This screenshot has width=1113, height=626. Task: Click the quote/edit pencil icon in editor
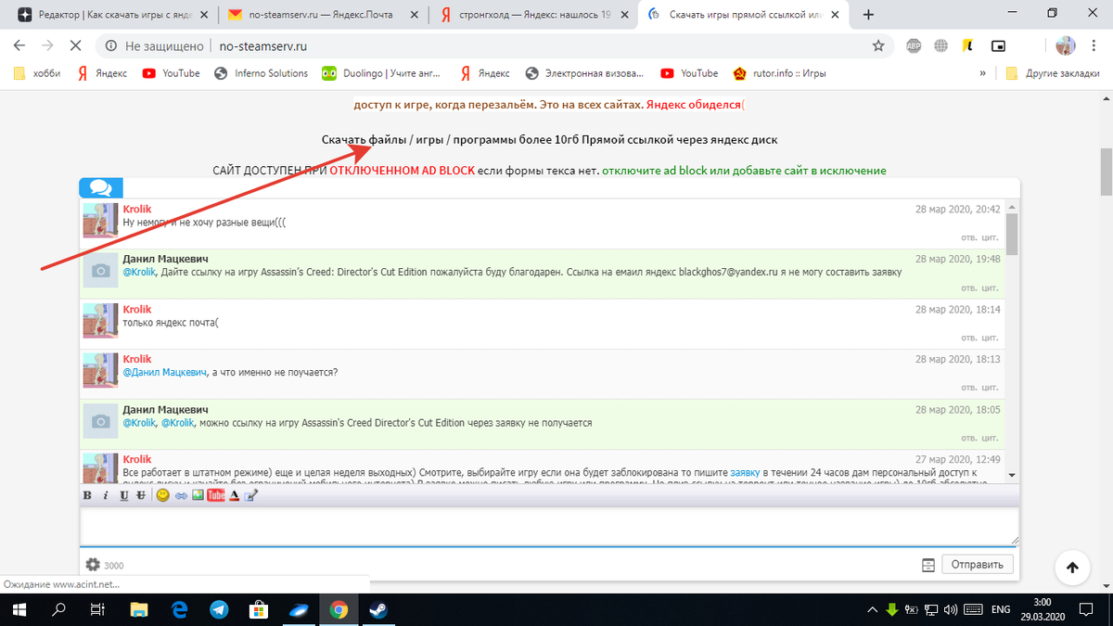pyautogui.click(x=251, y=496)
